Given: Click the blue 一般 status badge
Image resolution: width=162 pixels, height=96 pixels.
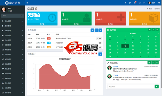Looking at the screenshot, I should coord(49,43).
